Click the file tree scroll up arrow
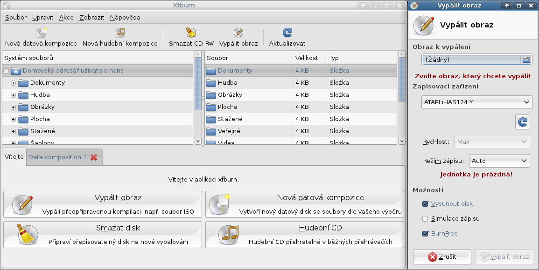The width and height of the screenshot is (539, 270). [198, 54]
